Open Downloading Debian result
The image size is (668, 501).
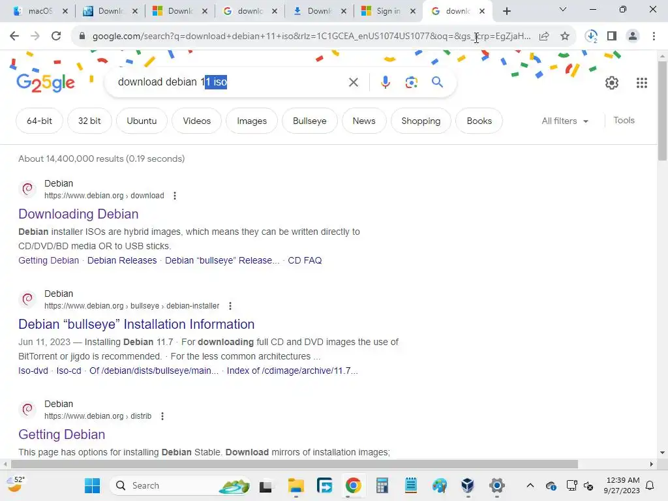(78, 214)
